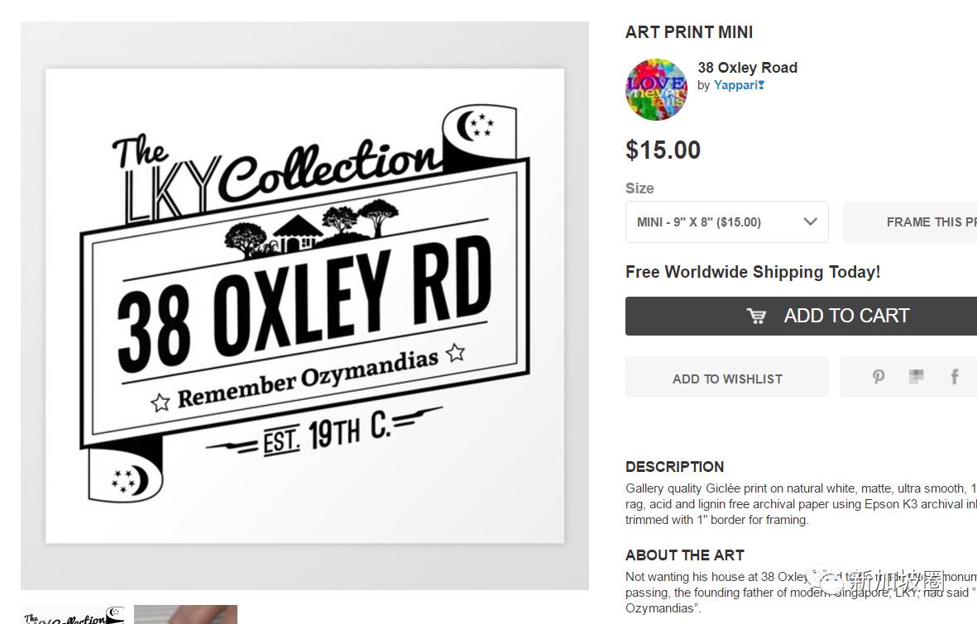Click the middle square share icon
977x624 pixels.
(x=916, y=376)
